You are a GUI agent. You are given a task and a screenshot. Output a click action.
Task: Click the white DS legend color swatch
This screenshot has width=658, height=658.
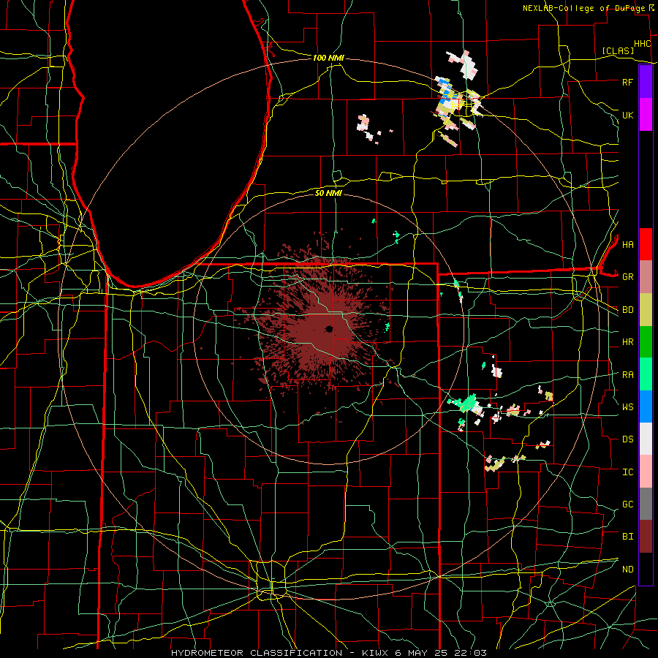click(x=646, y=439)
